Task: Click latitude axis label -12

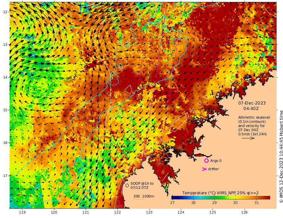Action: pos(5,12)
